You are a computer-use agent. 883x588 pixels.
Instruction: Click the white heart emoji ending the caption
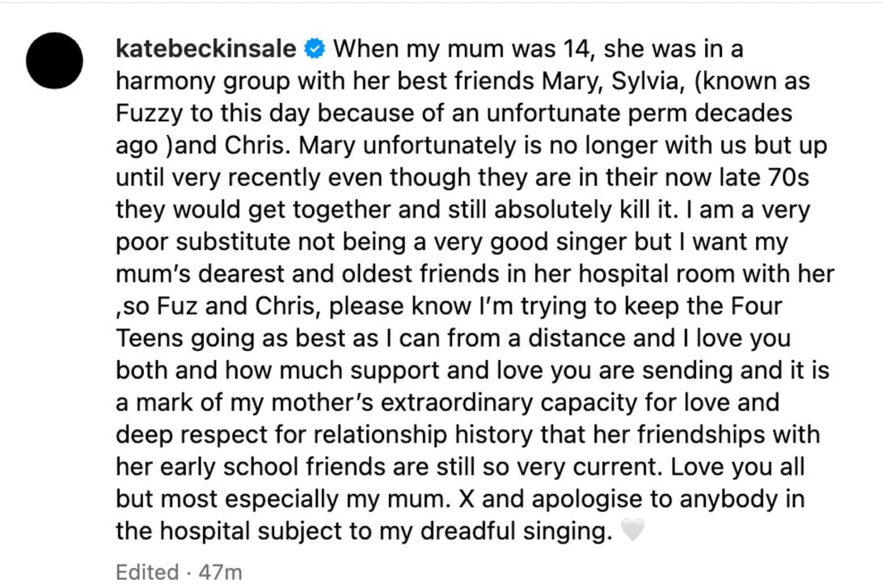tap(632, 530)
